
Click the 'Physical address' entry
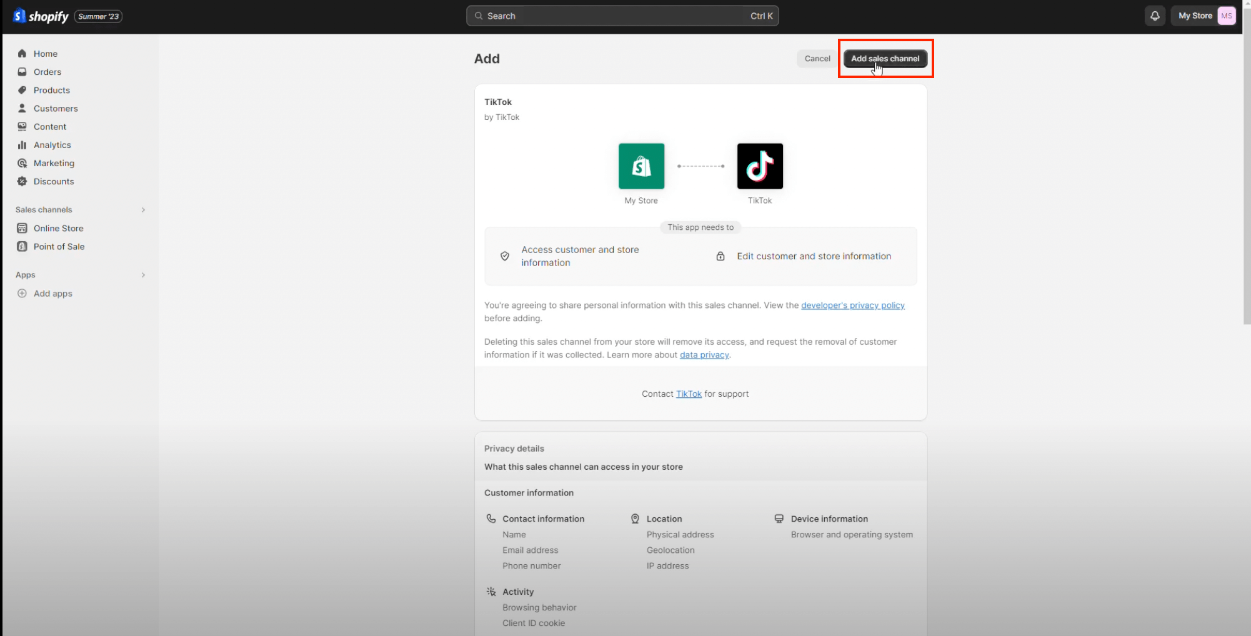pos(680,535)
